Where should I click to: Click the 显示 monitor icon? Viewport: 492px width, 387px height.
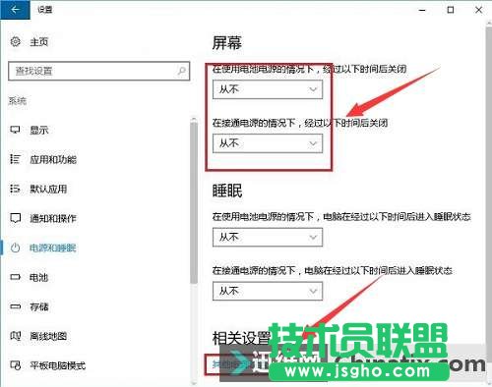pos(15,130)
